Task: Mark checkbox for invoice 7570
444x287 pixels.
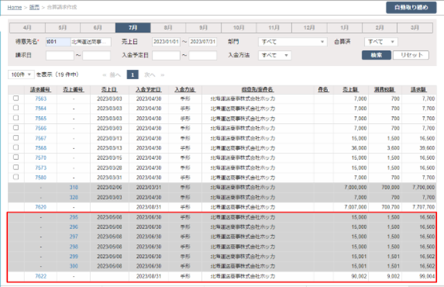Action: (x=16, y=157)
